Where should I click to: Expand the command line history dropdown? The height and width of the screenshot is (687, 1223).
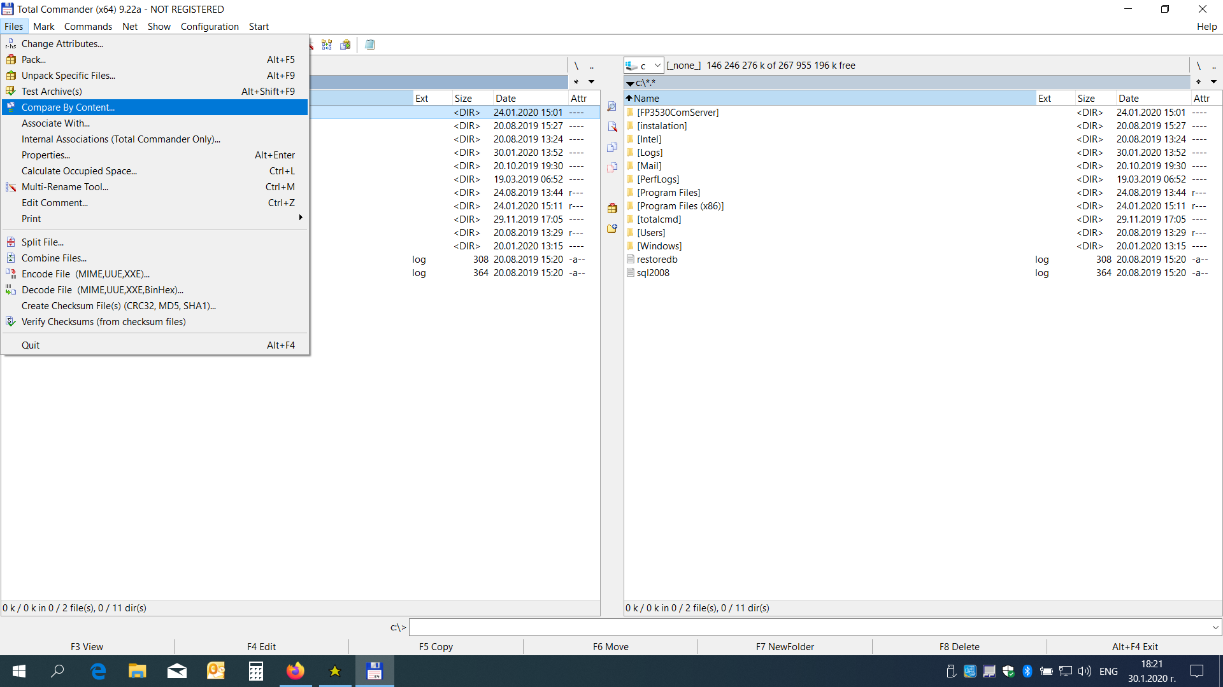tap(1215, 627)
